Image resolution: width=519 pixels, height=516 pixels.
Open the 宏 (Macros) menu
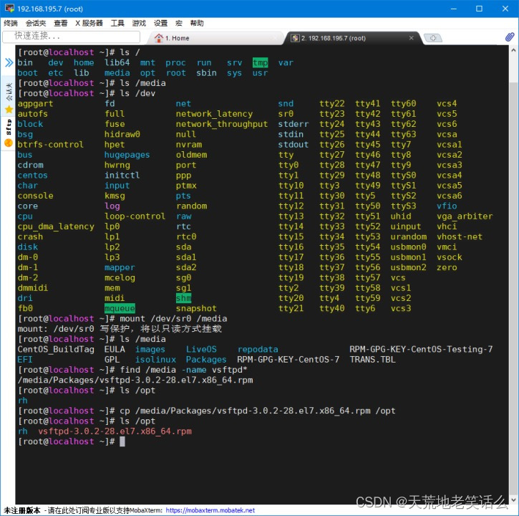coord(179,23)
